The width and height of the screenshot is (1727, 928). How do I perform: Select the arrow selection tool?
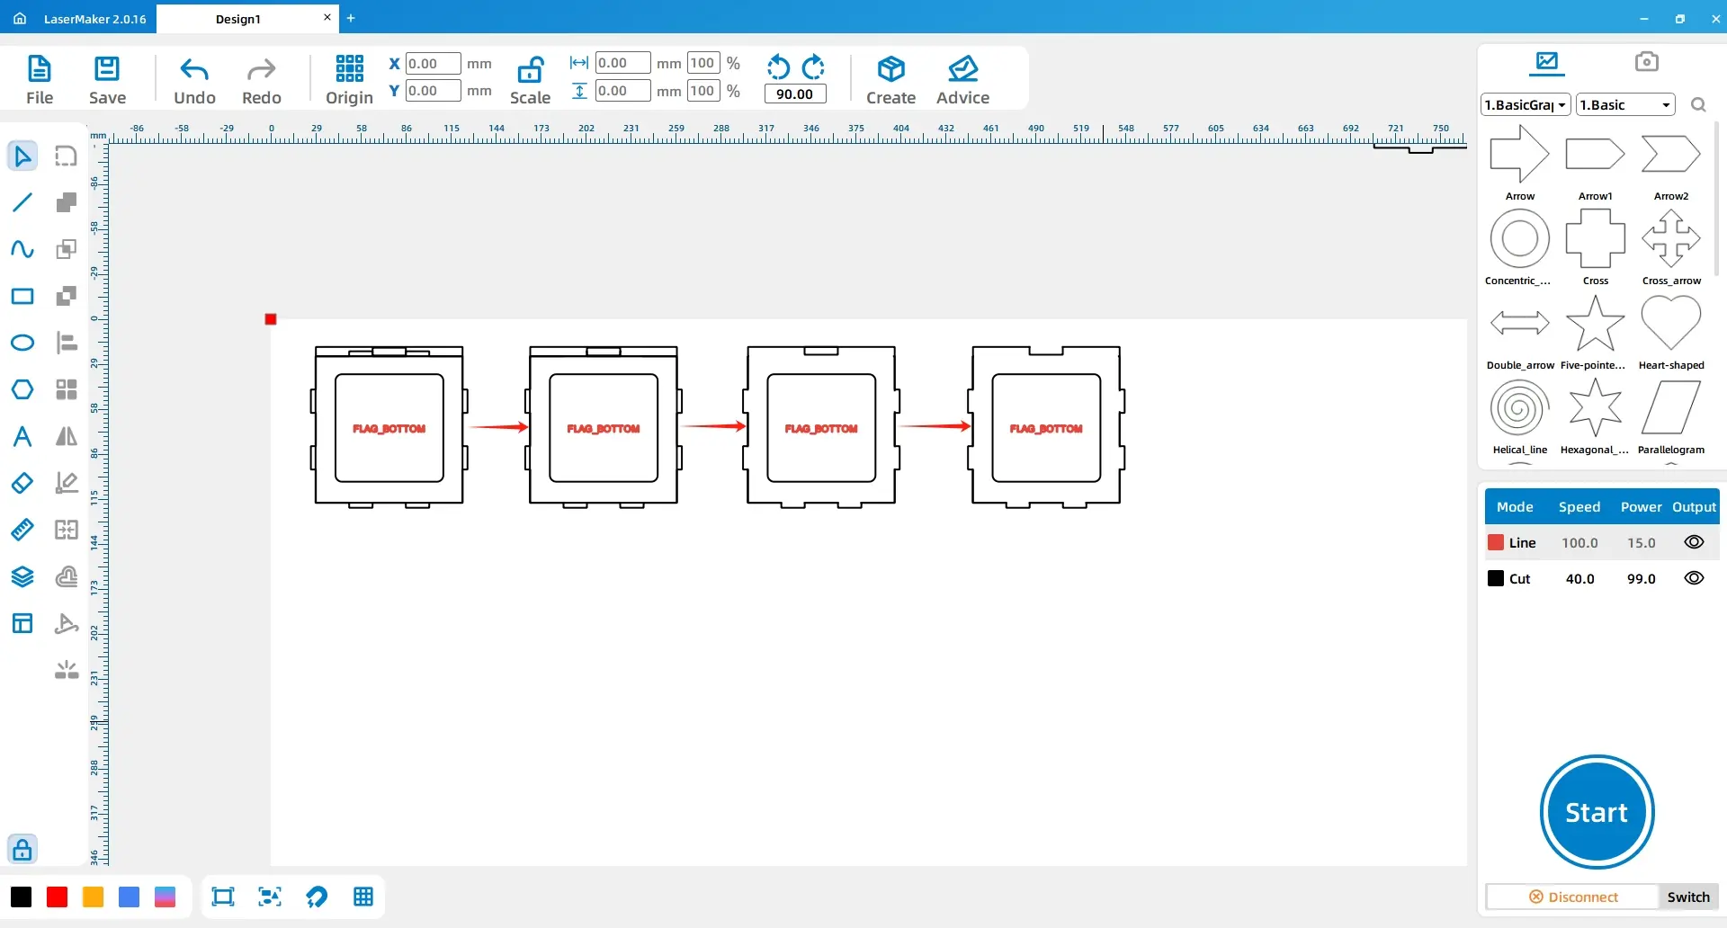click(22, 156)
